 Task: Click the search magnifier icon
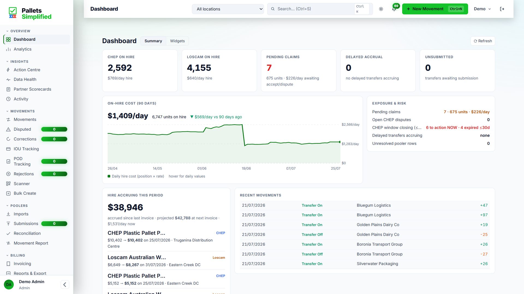tap(273, 9)
